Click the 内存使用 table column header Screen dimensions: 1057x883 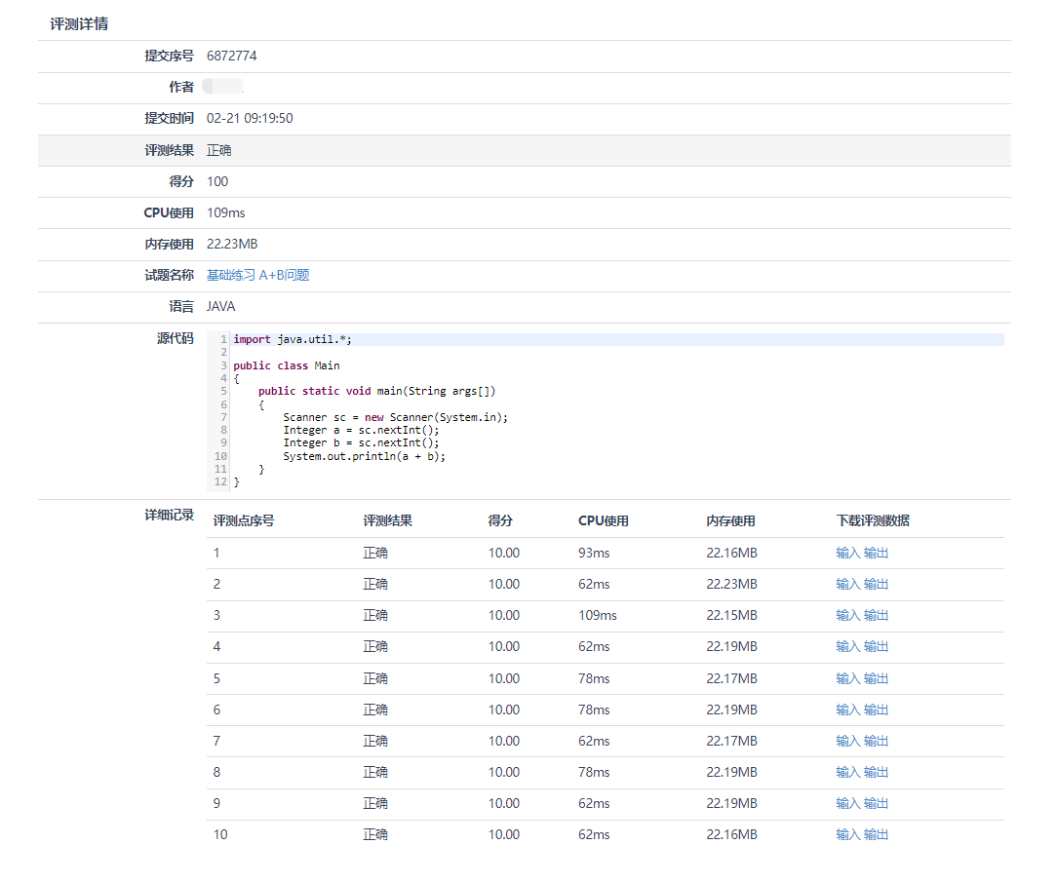pyautogui.click(x=730, y=521)
